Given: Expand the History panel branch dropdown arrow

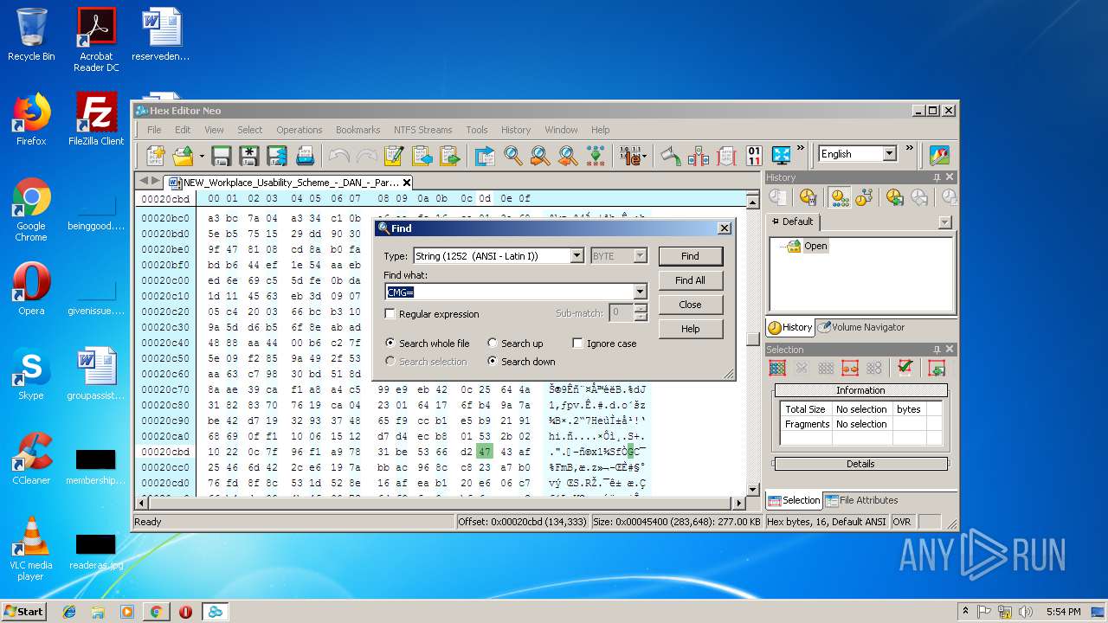Looking at the screenshot, I should click(944, 222).
